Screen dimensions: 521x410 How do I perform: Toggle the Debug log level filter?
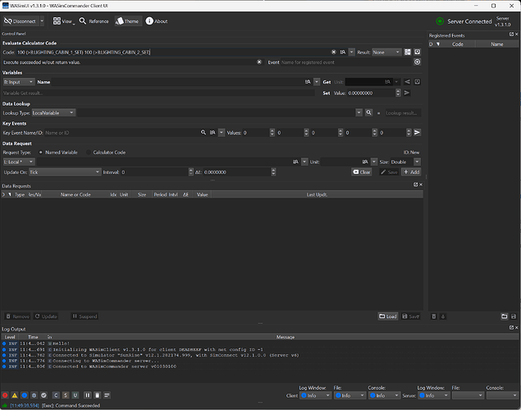[x=34, y=395]
